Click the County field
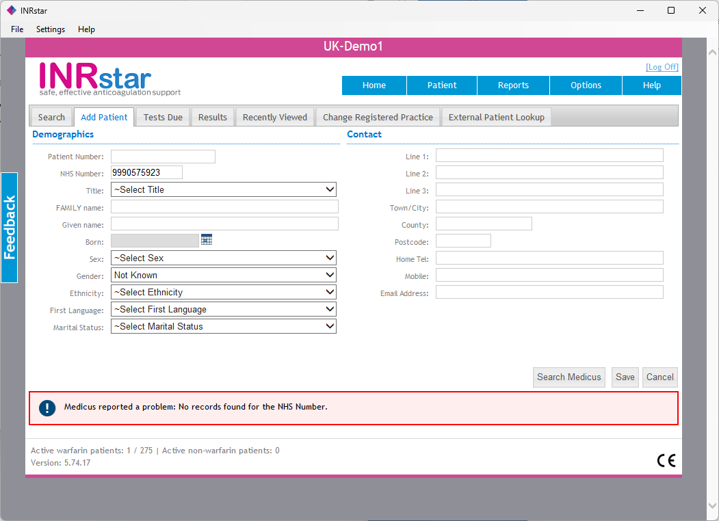The width and height of the screenshot is (719, 521). click(484, 224)
